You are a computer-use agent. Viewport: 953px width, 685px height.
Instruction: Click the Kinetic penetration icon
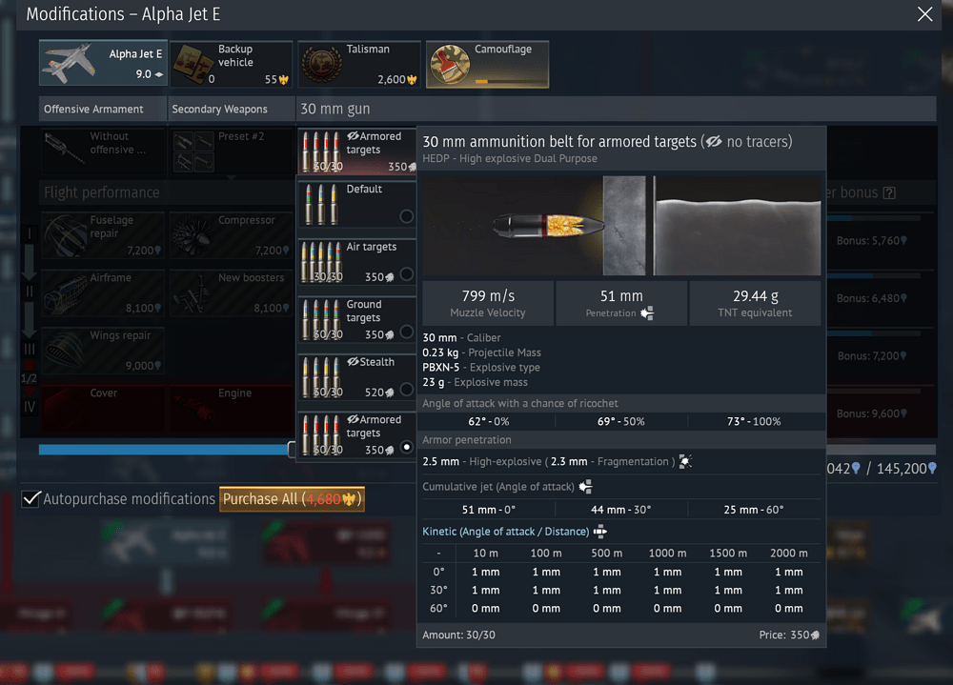(x=599, y=532)
